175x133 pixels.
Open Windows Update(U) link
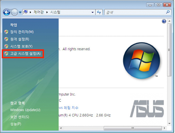coord(25,110)
